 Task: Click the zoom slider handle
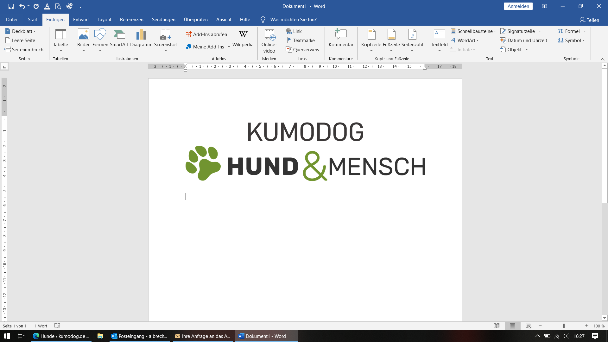pyautogui.click(x=563, y=326)
